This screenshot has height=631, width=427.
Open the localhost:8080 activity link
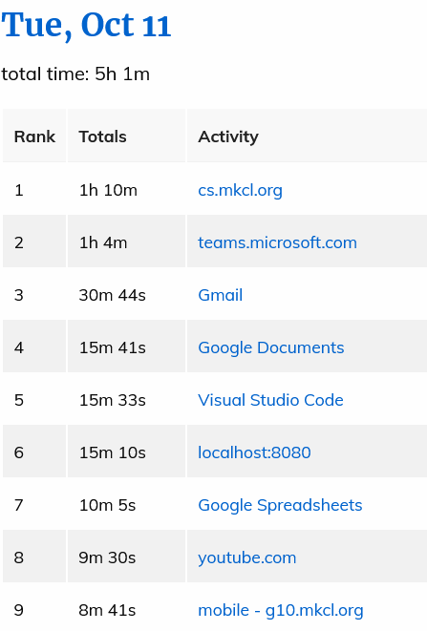coord(254,452)
